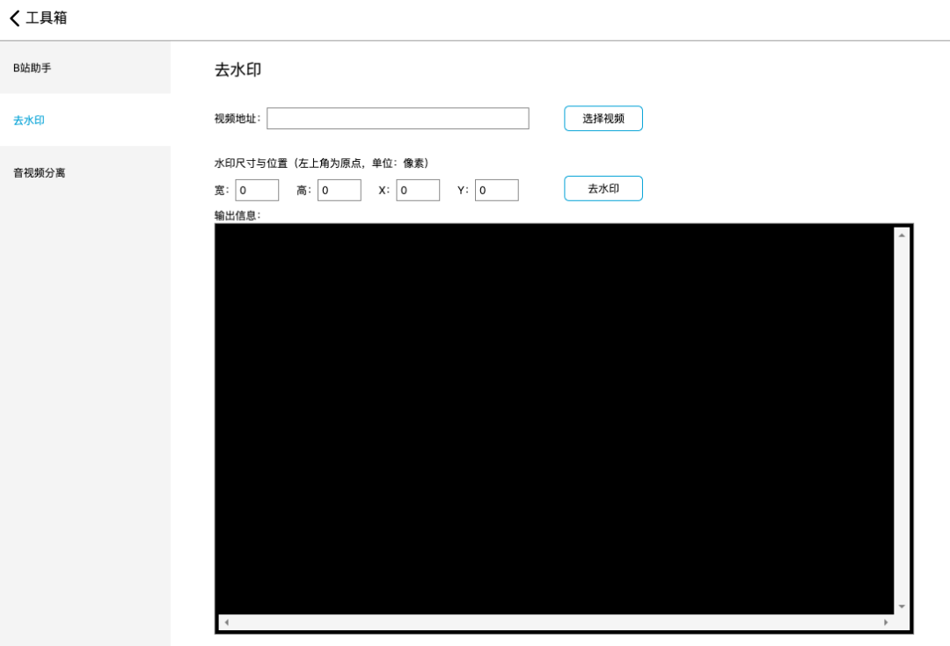Viewport: 950px width, 646px height.
Task: Click the output scrollbar up arrow
Action: pyautogui.click(x=902, y=236)
